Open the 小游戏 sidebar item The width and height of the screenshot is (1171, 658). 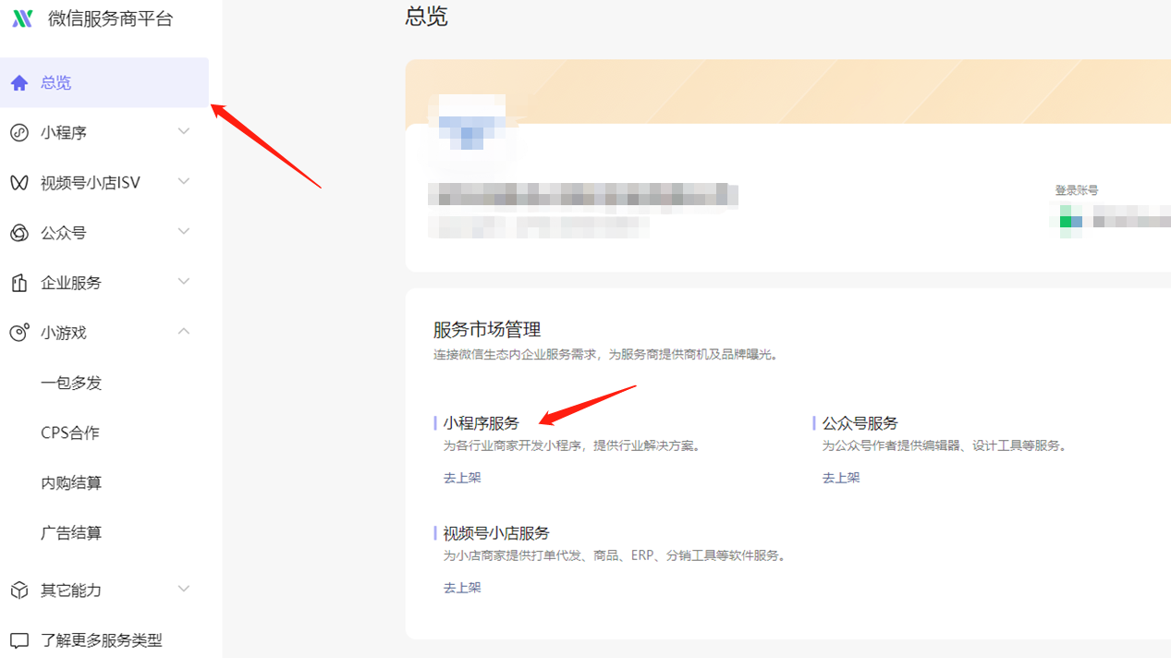[x=104, y=333]
